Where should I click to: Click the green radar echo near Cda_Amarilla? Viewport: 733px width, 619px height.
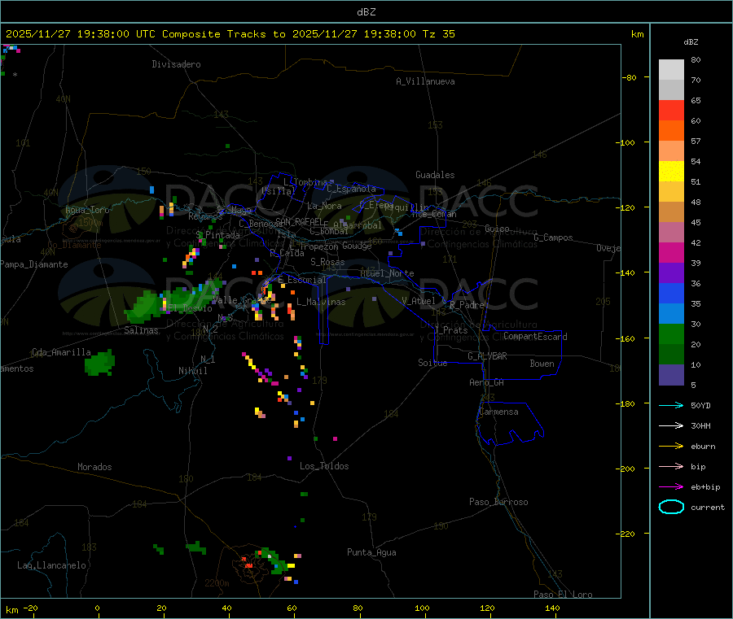click(x=99, y=363)
